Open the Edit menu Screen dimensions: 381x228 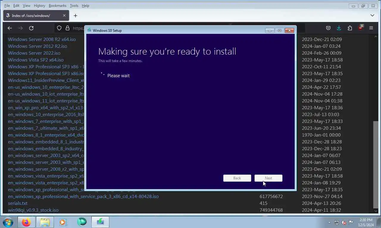point(16,6)
